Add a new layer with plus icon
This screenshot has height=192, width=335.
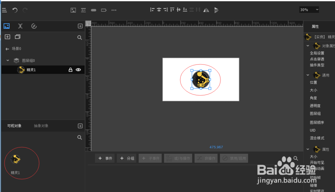(7, 37)
